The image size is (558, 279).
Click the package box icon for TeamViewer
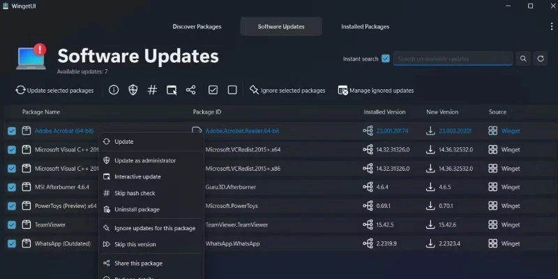[x=26, y=225]
